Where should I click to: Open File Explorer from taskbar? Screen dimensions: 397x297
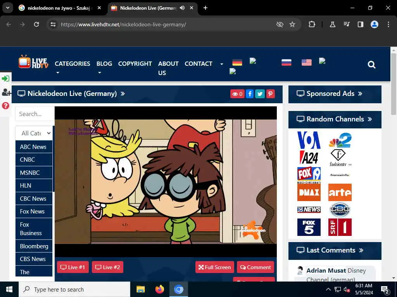(x=140, y=289)
